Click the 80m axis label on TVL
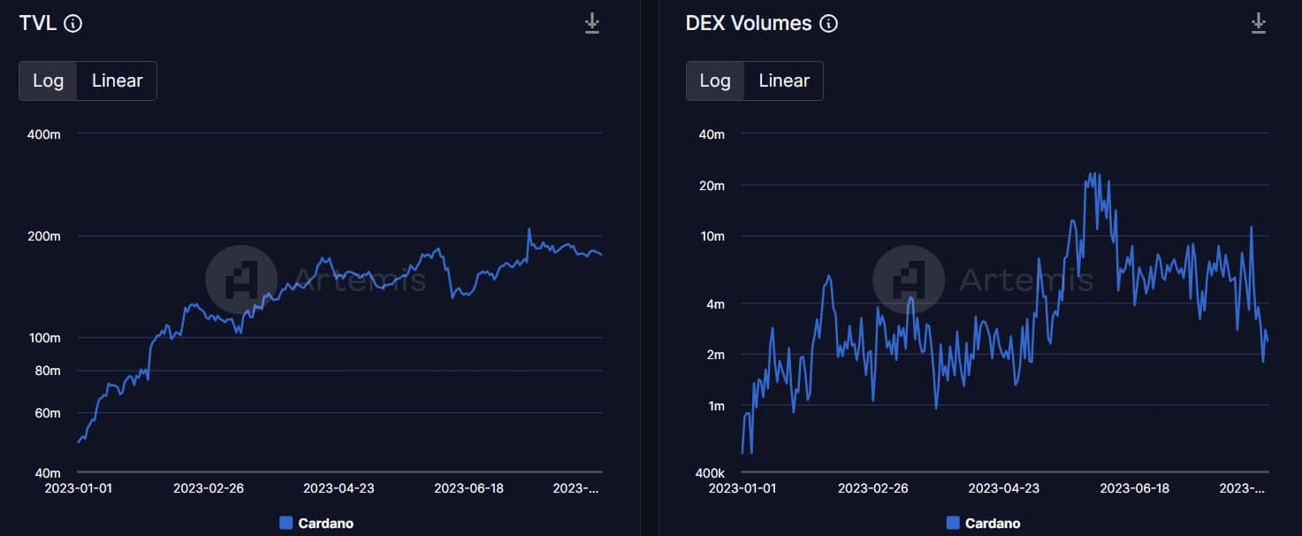 pos(48,371)
